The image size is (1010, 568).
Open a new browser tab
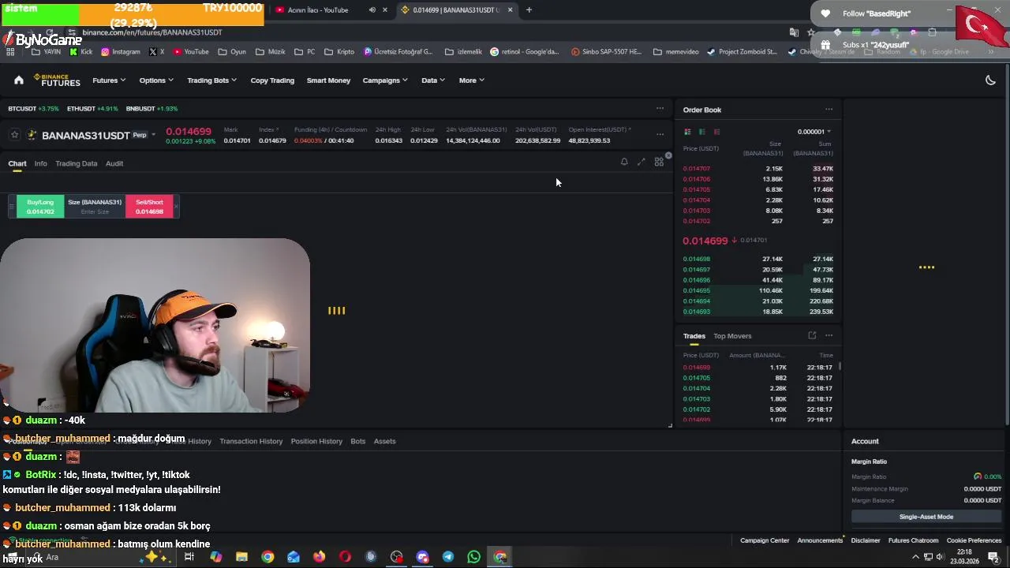coord(529,10)
